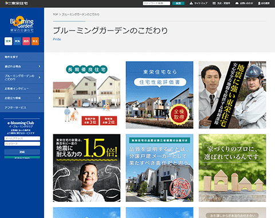Select the orange 東北 region button
275x218 pixels.
pos(35,41)
